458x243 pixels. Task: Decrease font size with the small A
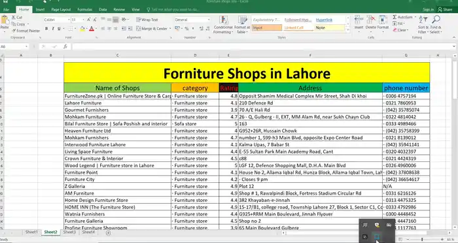pyautogui.click(x=95, y=20)
